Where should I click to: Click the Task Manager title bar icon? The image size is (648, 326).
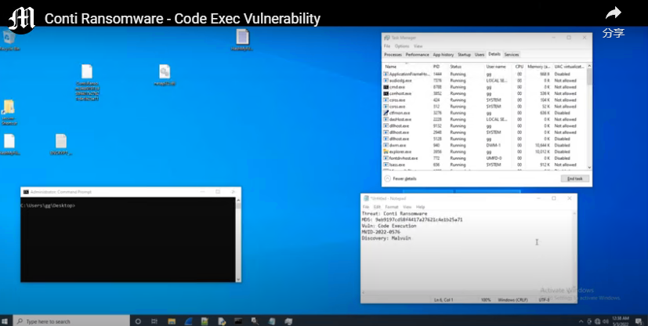click(x=387, y=38)
